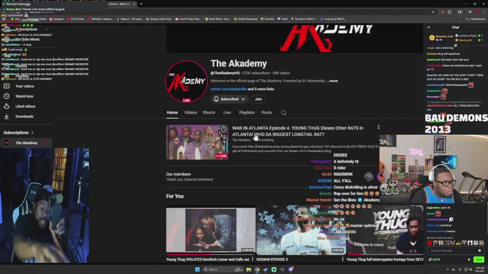Open the notification bell next to Subscribed
The width and height of the screenshot is (488, 274).
(216, 99)
